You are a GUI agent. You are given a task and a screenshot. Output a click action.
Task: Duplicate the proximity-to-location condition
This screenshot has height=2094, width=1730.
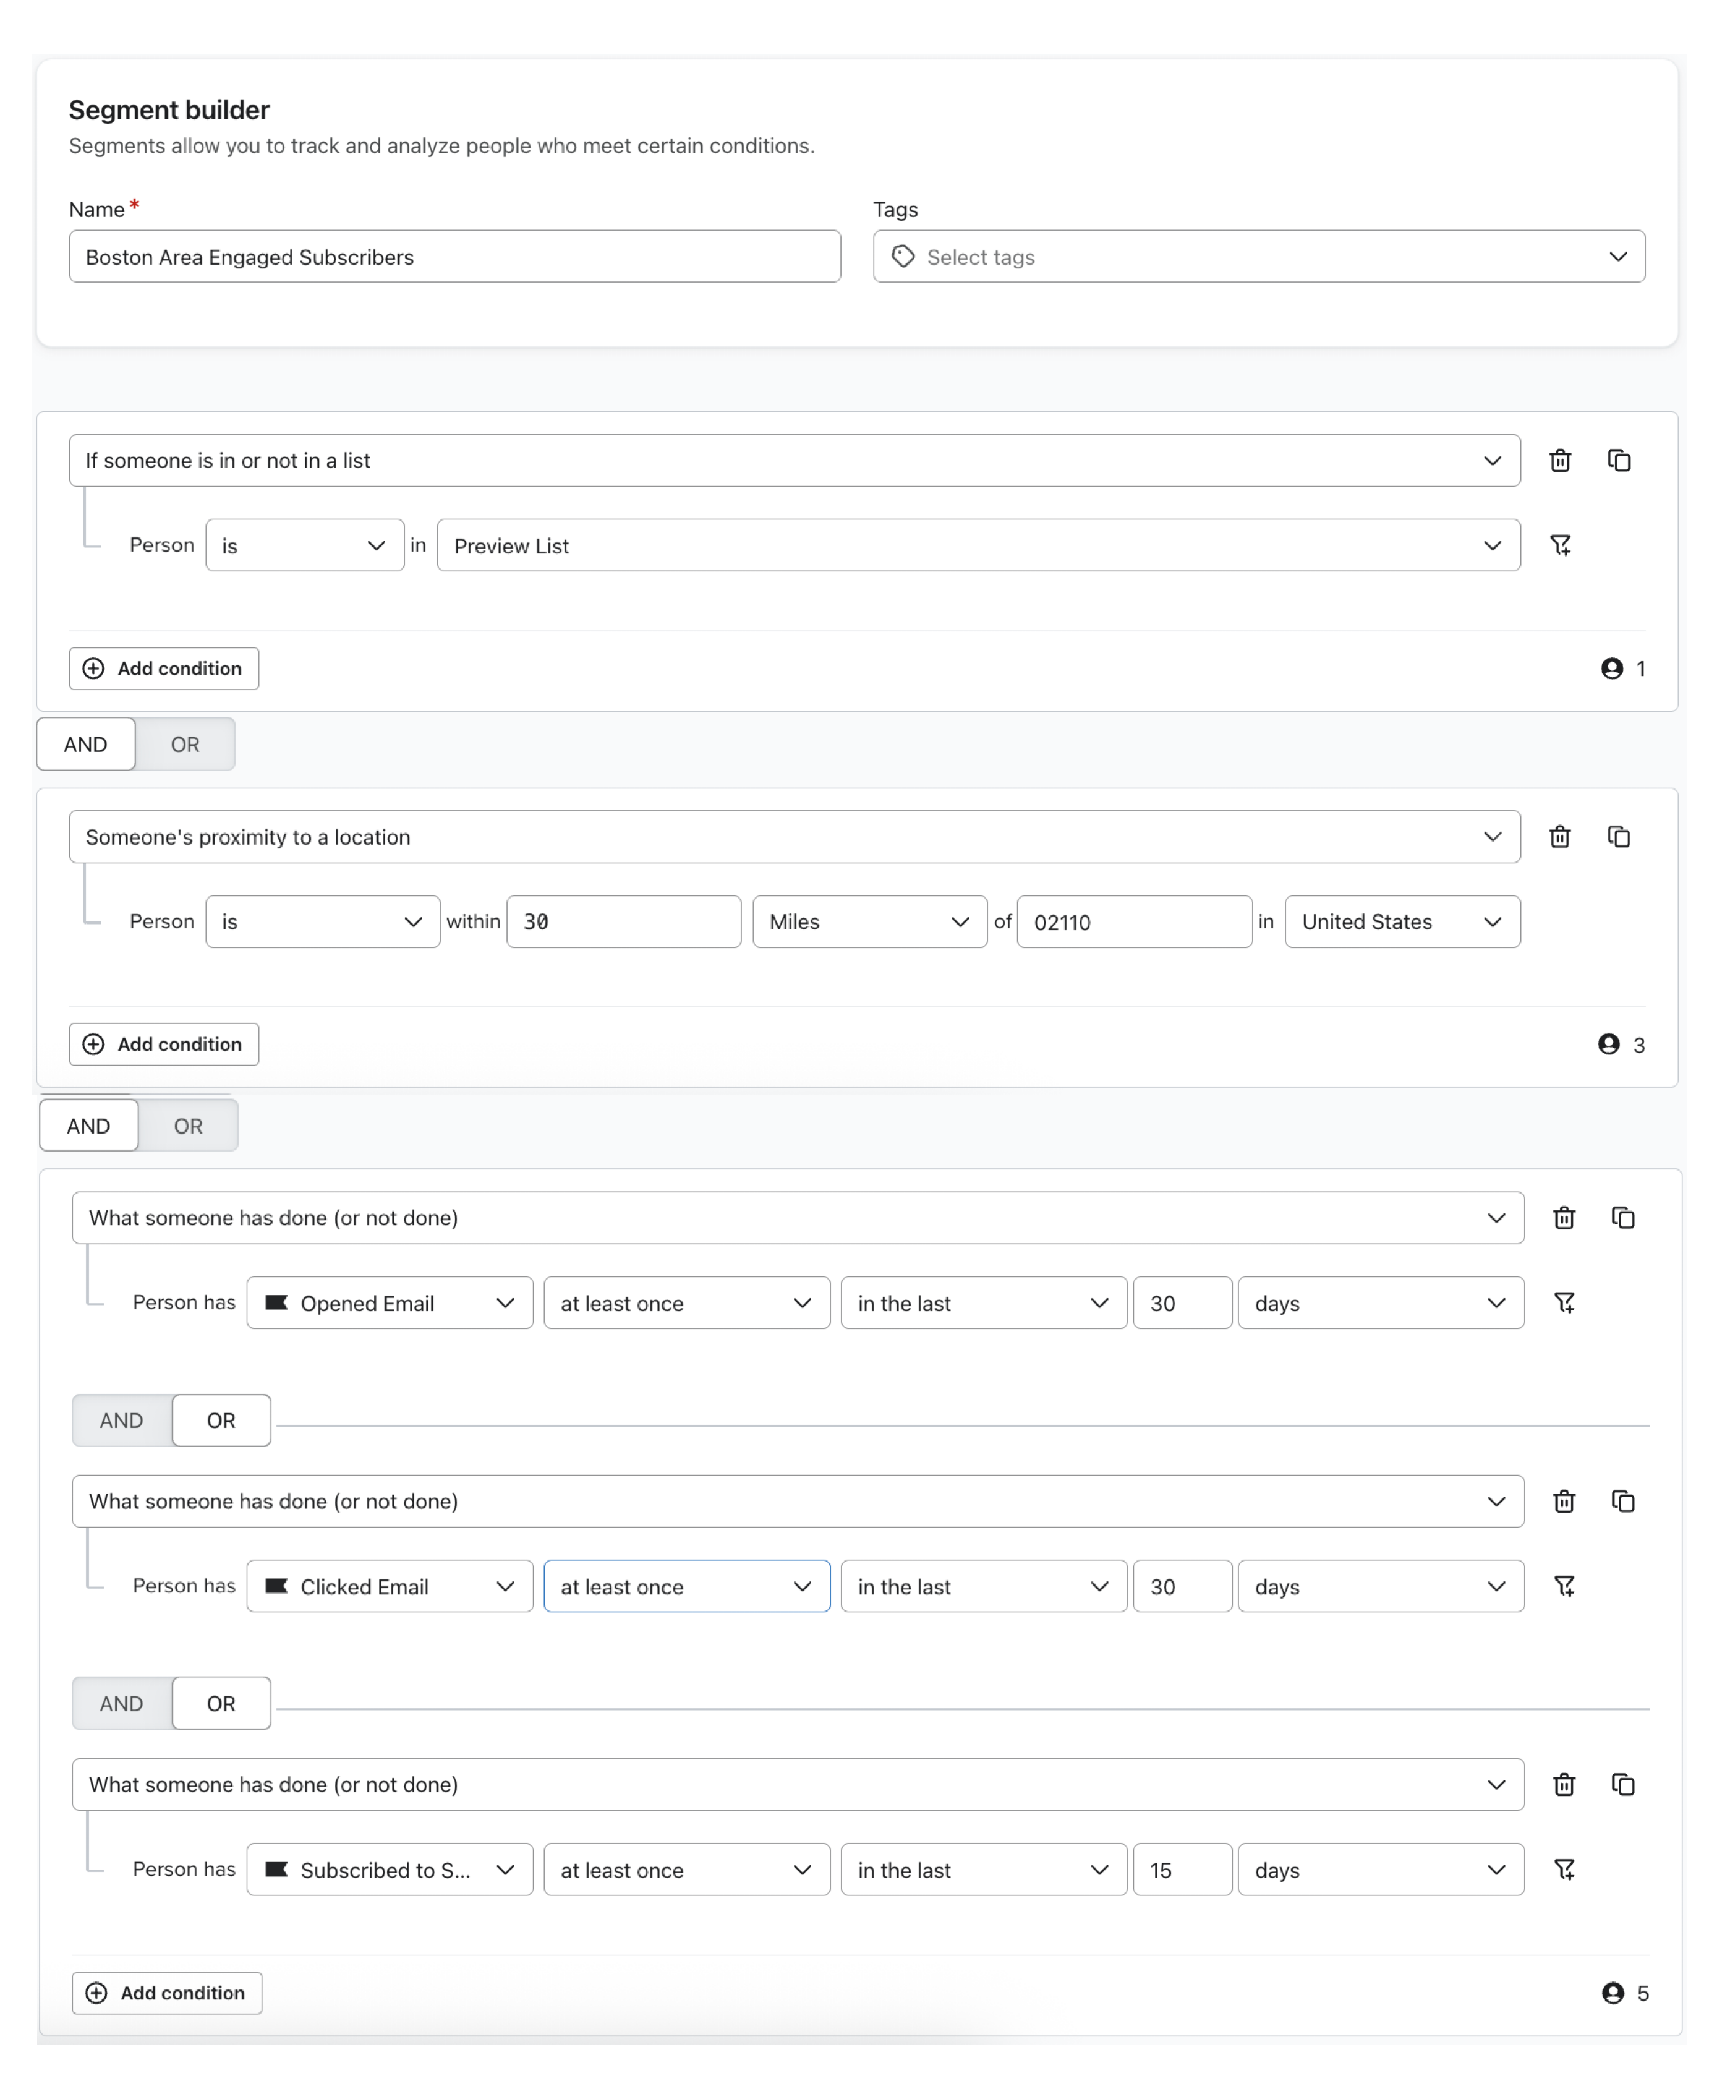(1619, 837)
